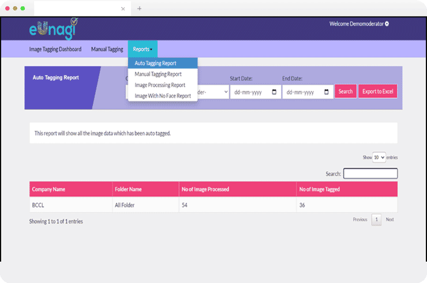The height and width of the screenshot is (283, 427).
Task: Go to Next page of results
Action: click(x=390, y=219)
